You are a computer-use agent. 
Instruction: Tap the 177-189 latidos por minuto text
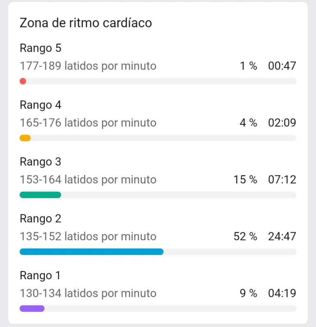click(x=88, y=66)
